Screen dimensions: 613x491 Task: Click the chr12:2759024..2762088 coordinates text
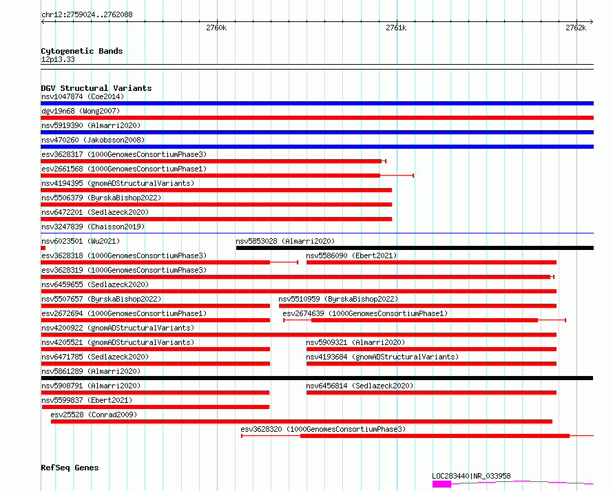(x=87, y=15)
